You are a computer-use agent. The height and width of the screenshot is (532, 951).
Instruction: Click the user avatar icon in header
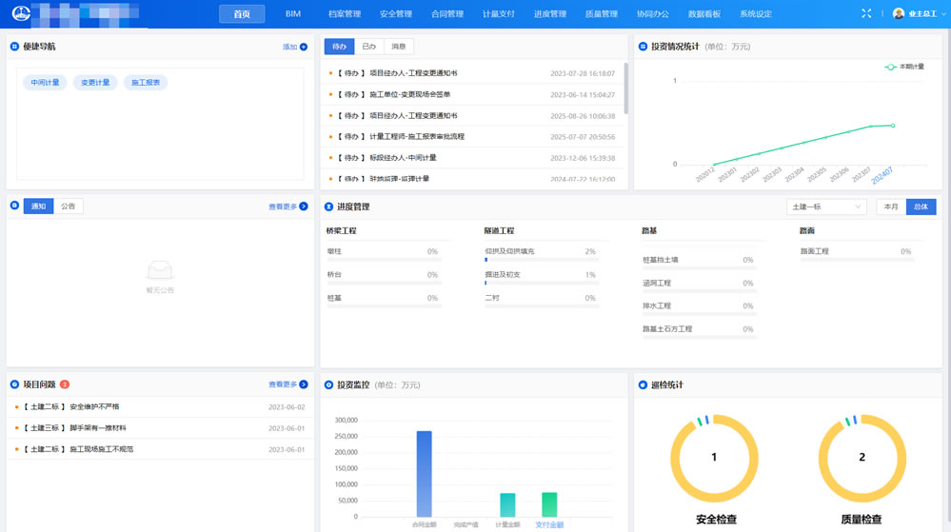[x=898, y=13]
